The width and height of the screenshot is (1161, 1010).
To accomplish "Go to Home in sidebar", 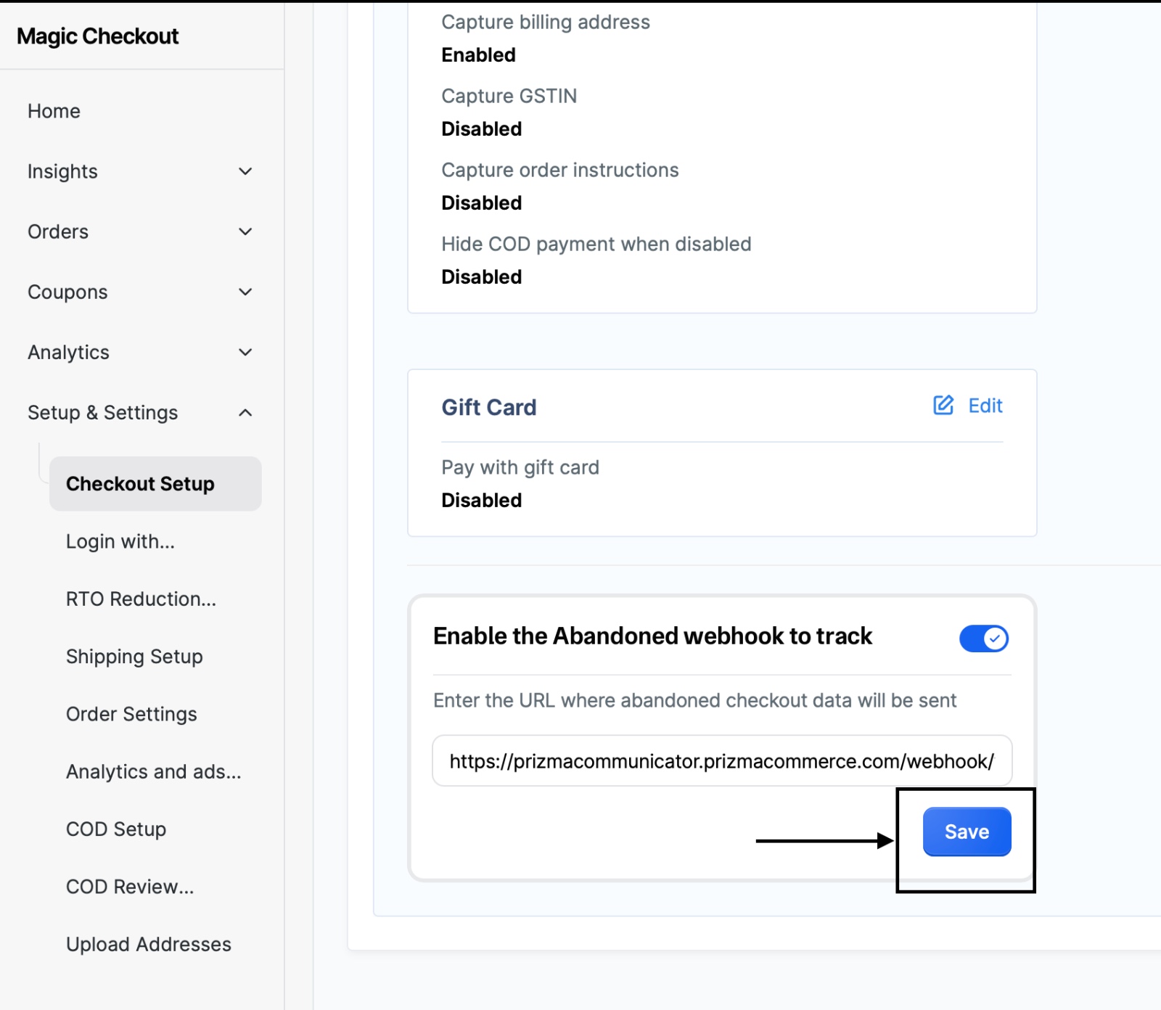I will (54, 111).
